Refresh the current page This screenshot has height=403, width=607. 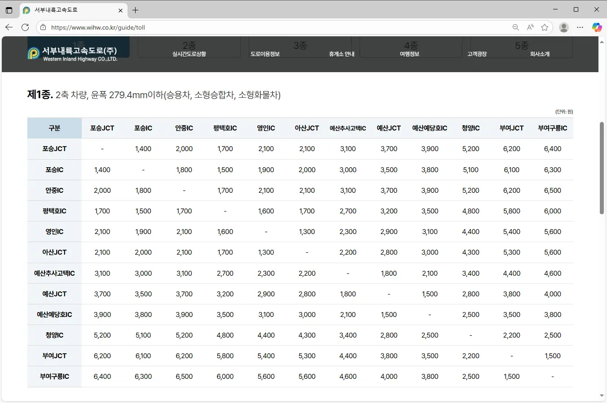tap(25, 27)
